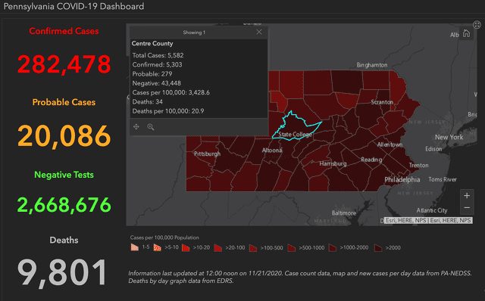485x301 pixels.
Task: Click the New York label on map
Action: pyautogui.click(x=449, y=137)
